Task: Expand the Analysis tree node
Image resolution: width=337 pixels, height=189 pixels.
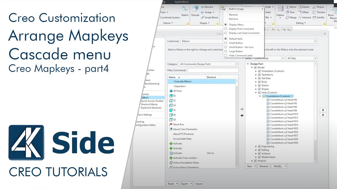Action: [252, 161]
